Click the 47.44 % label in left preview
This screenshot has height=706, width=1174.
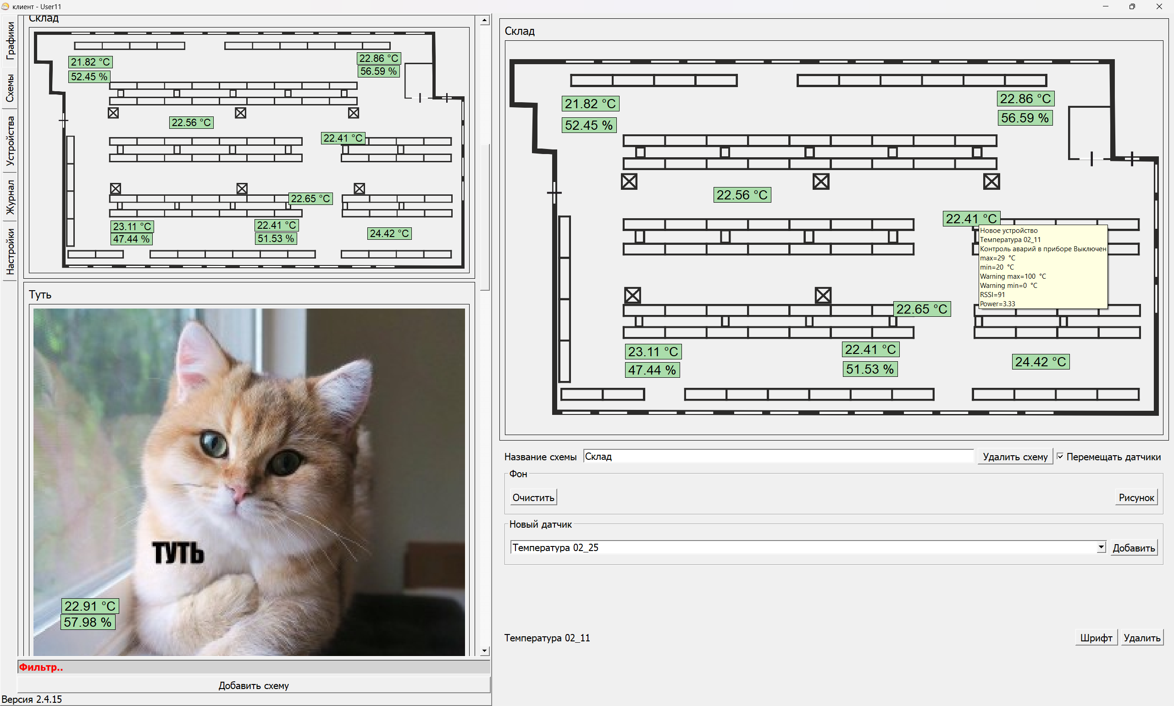click(x=131, y=239)
